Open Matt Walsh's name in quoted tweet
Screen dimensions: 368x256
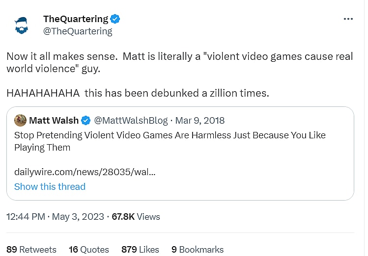[x=54, y=120]
